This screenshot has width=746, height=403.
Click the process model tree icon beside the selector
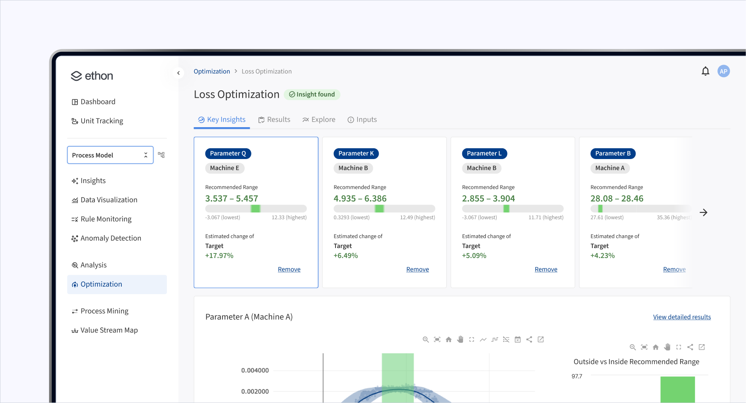point(161,154)
